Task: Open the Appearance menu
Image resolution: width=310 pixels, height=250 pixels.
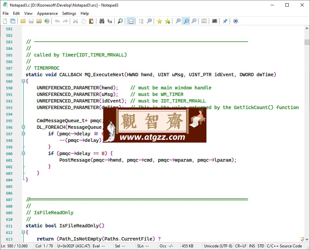Action: 47,13
